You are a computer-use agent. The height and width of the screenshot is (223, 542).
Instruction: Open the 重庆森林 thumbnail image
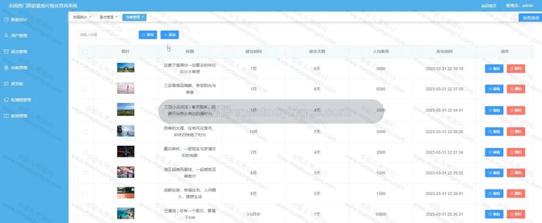[125, 152]
